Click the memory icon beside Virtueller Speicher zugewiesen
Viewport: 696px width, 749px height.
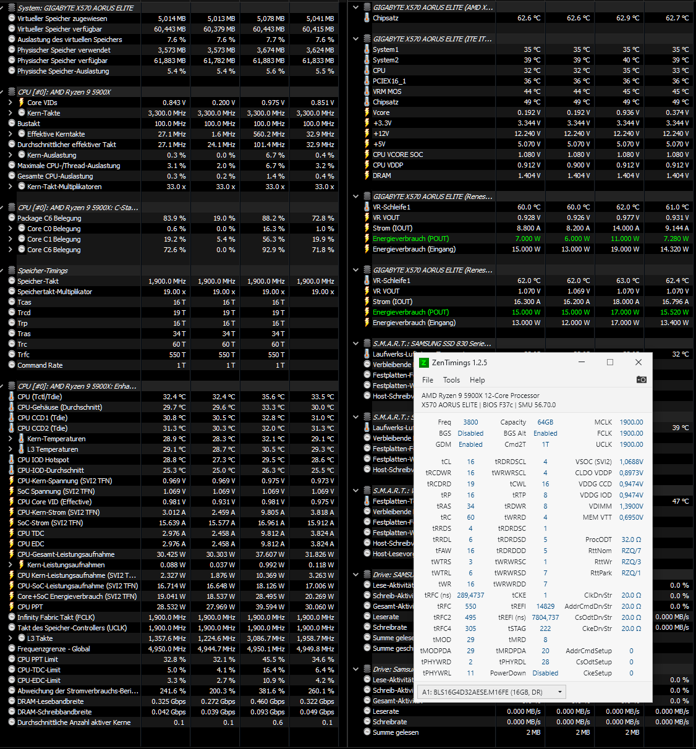(11, 18)
